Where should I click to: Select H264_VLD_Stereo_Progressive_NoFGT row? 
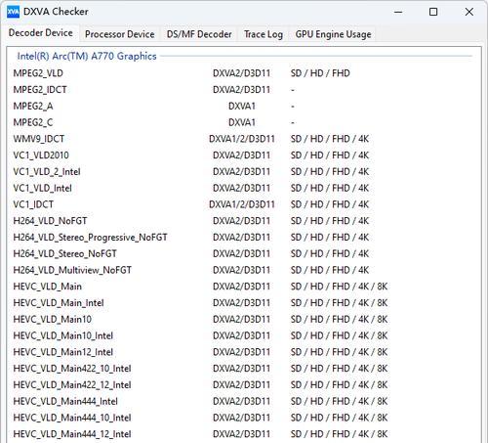coord(243,238)
